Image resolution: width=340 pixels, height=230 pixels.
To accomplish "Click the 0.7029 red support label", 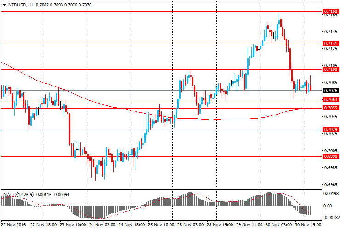I will 331,130.
